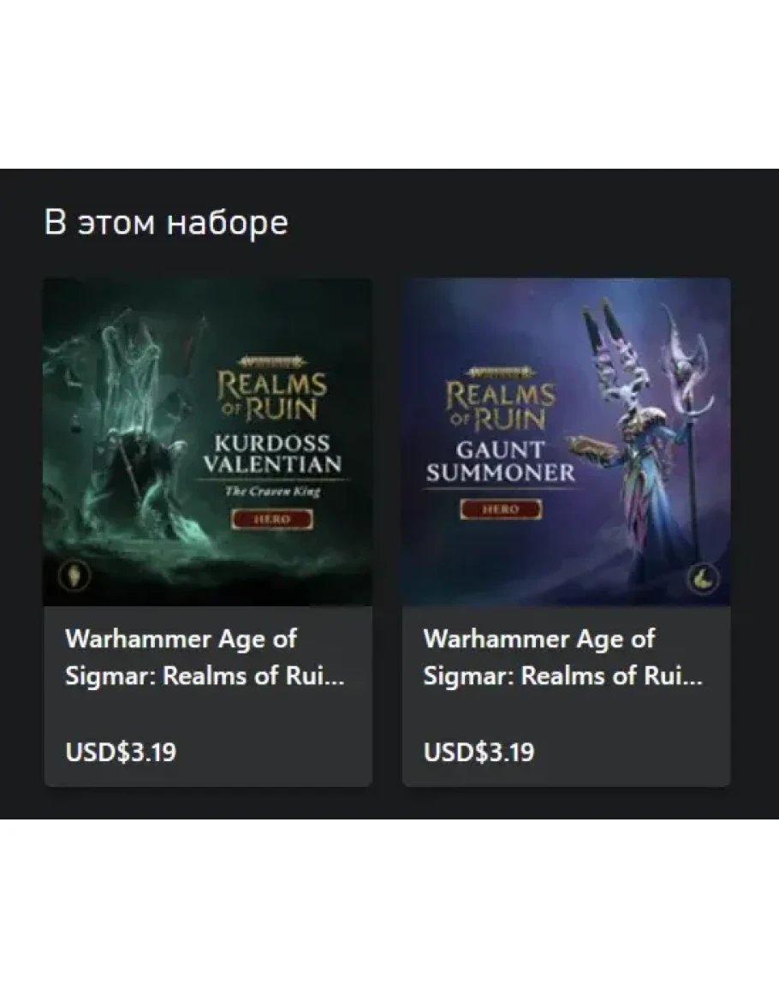Click 'The Craven King' subtitle

(272, 492)
